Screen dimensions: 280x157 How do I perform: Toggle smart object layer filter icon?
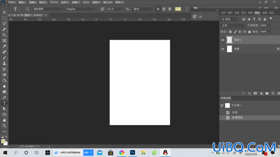click(265, 19)
